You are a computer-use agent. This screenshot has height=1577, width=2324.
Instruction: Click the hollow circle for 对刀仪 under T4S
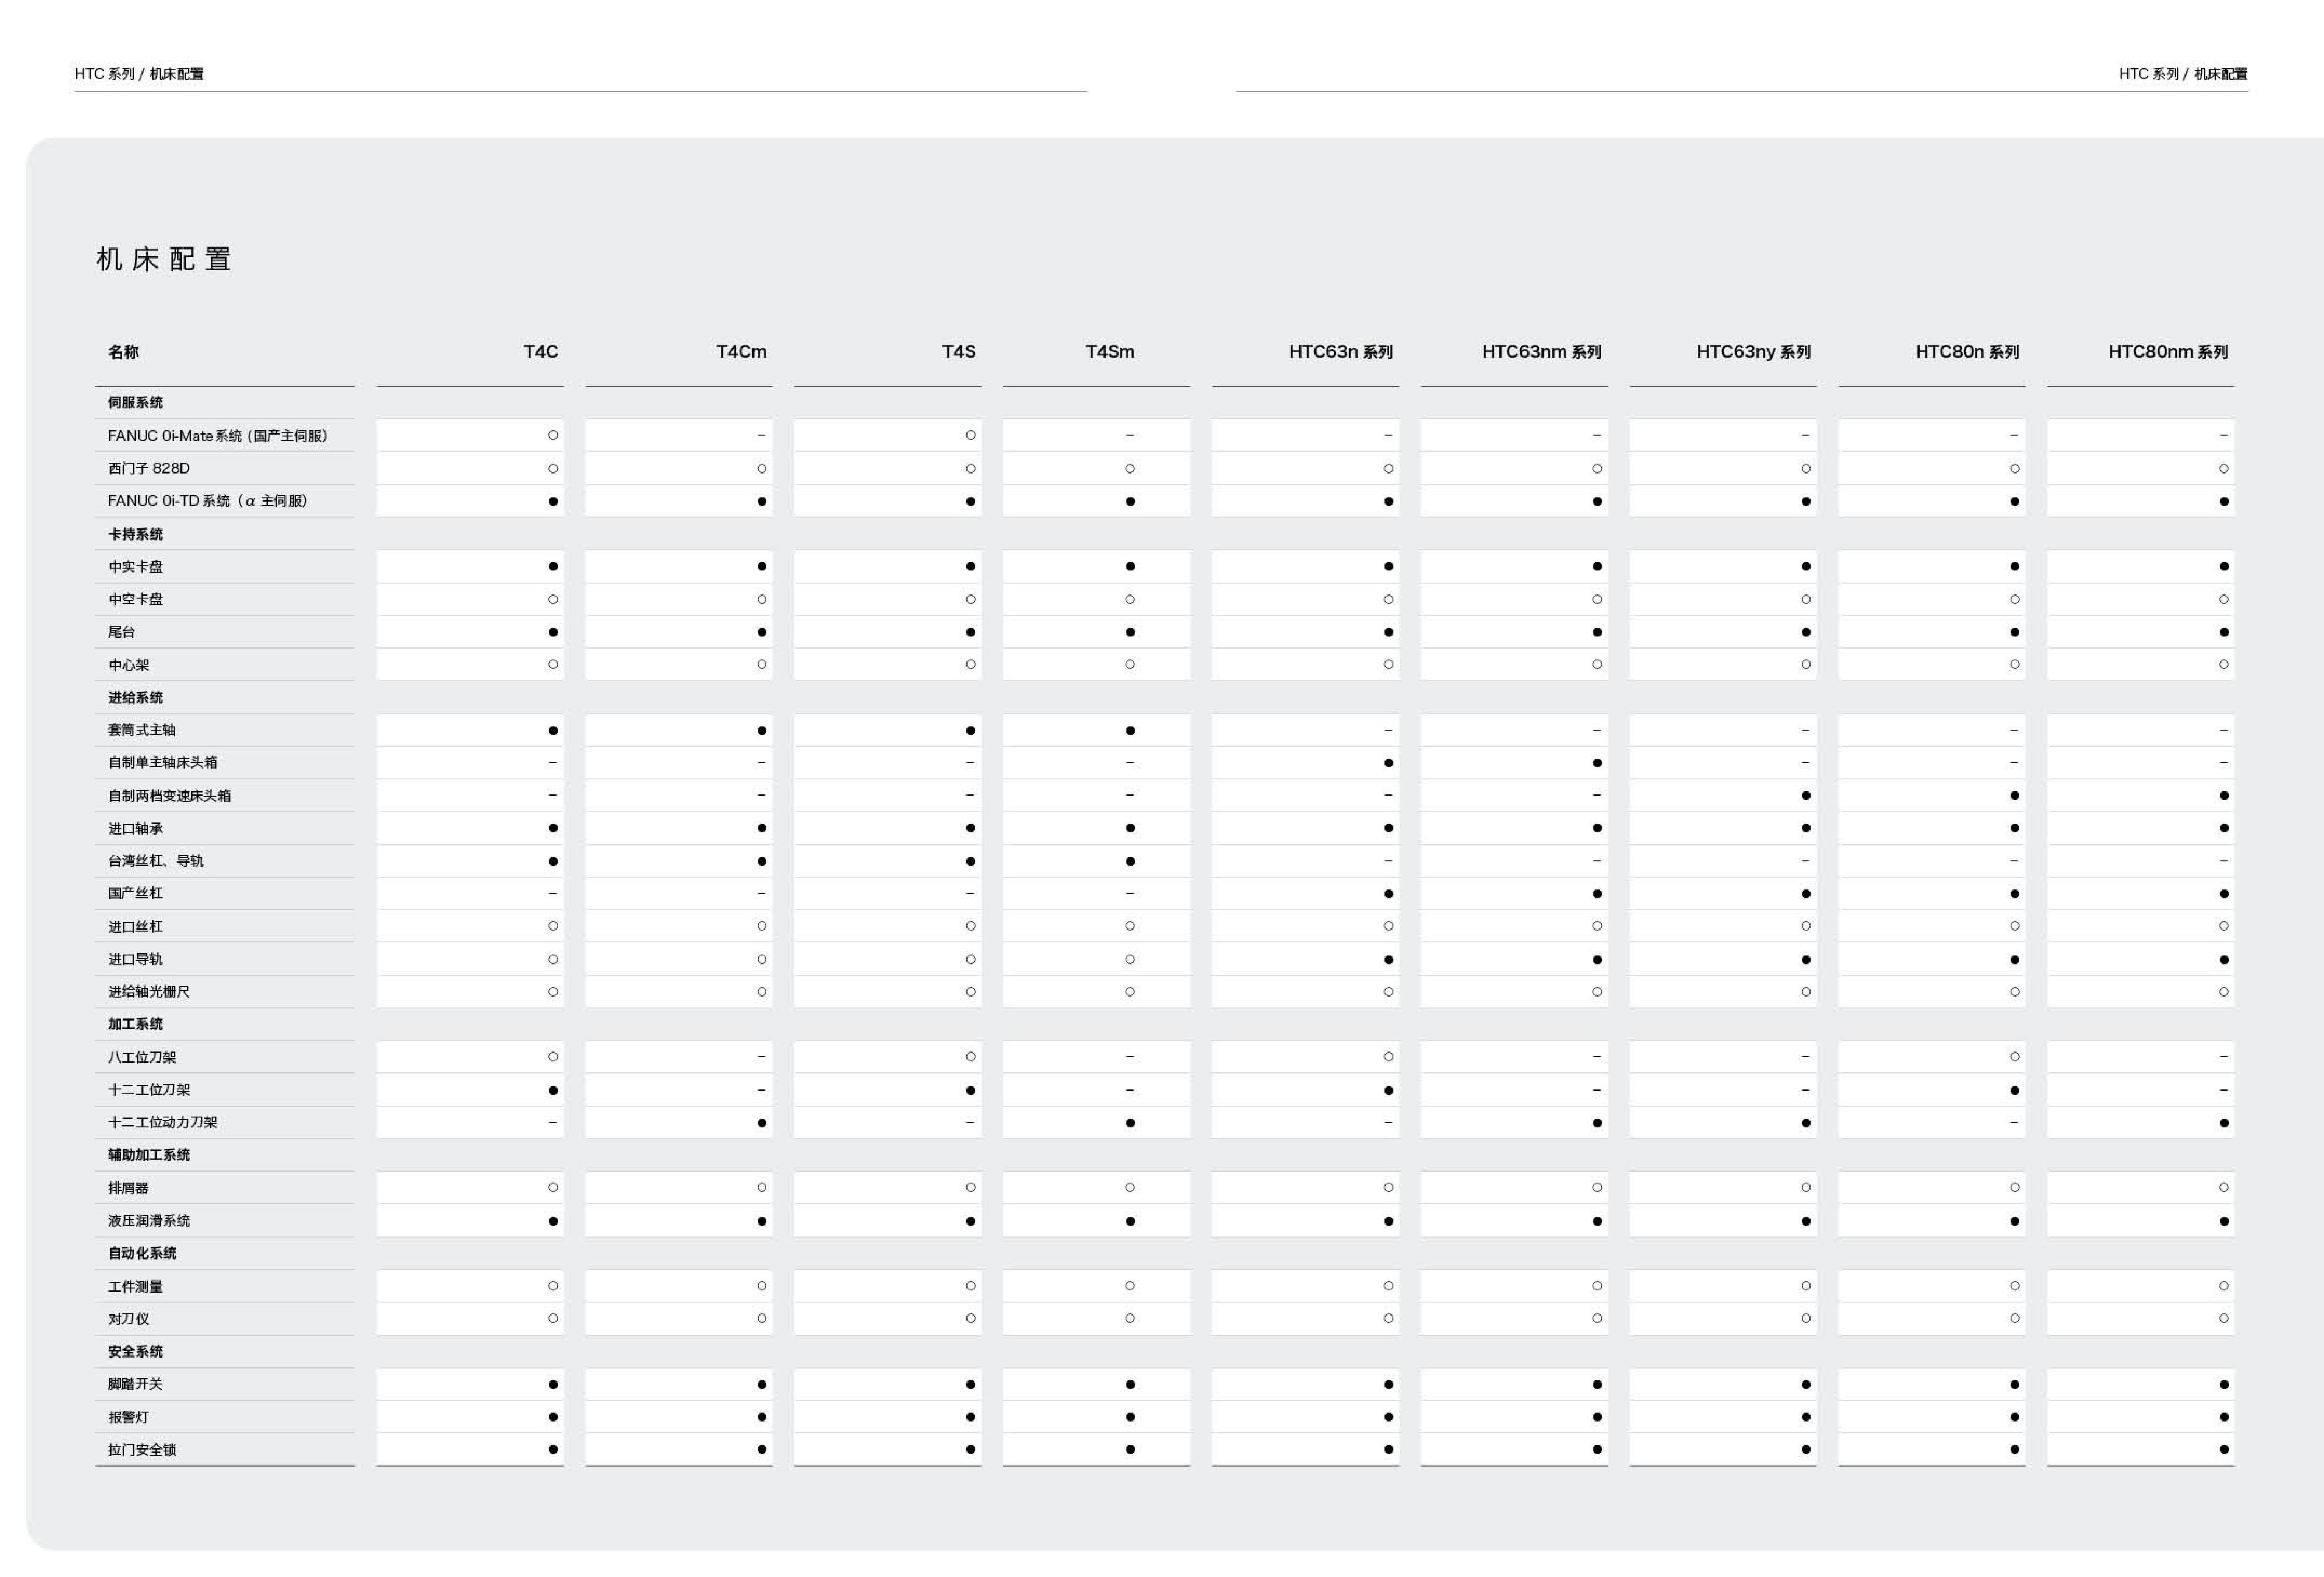point(970,1318)
